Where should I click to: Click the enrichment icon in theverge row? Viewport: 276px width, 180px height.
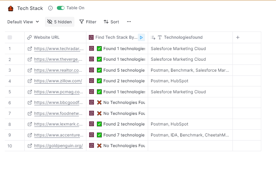click(92, 59)
